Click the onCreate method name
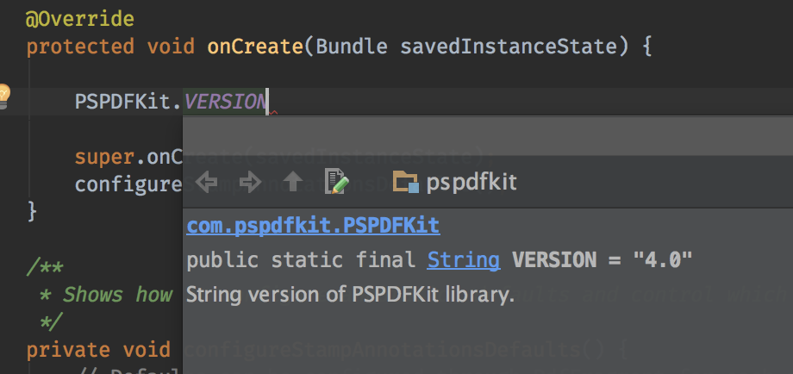Screen dimensions: 793x374 coord(254,46)
